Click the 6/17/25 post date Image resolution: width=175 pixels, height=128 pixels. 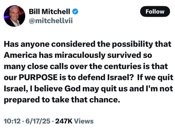tap(38, 121)
